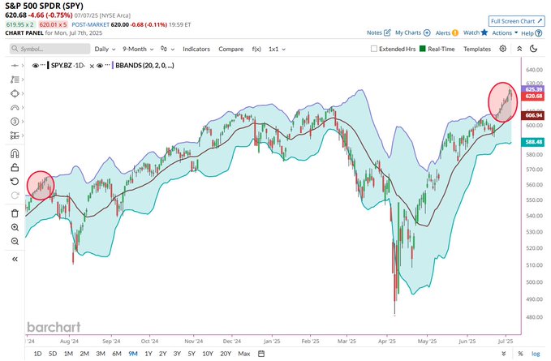Click the unlock drawings padlock icon

(x=15, y=167)
